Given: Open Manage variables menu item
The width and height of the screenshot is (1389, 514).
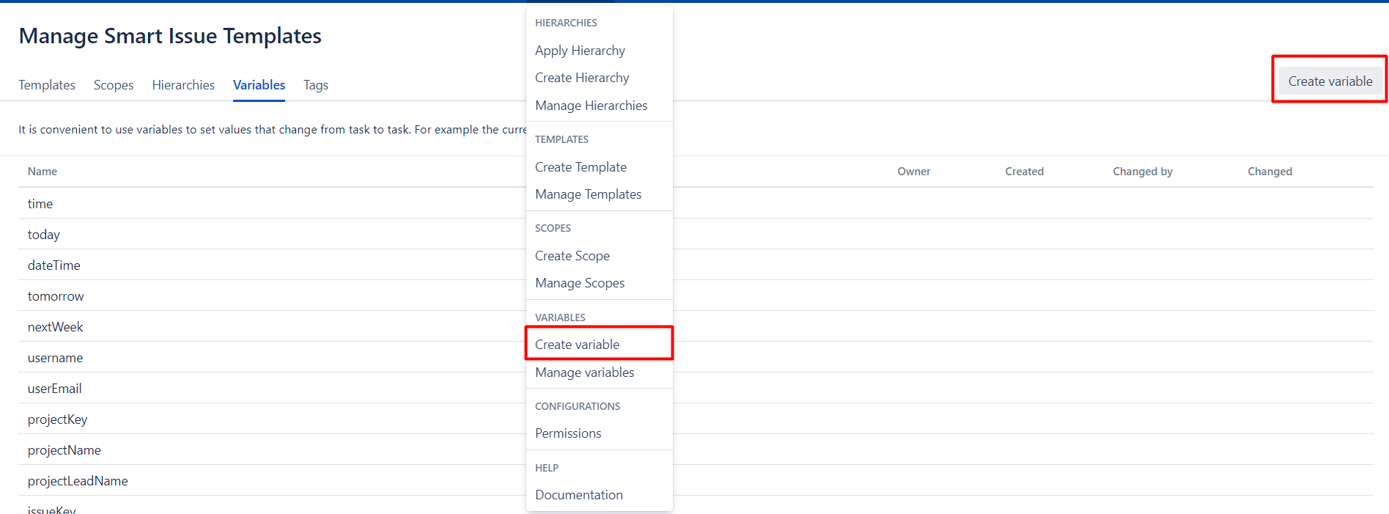Looking at the screenshot, I should pyautogui.click(x=584, y=372).
